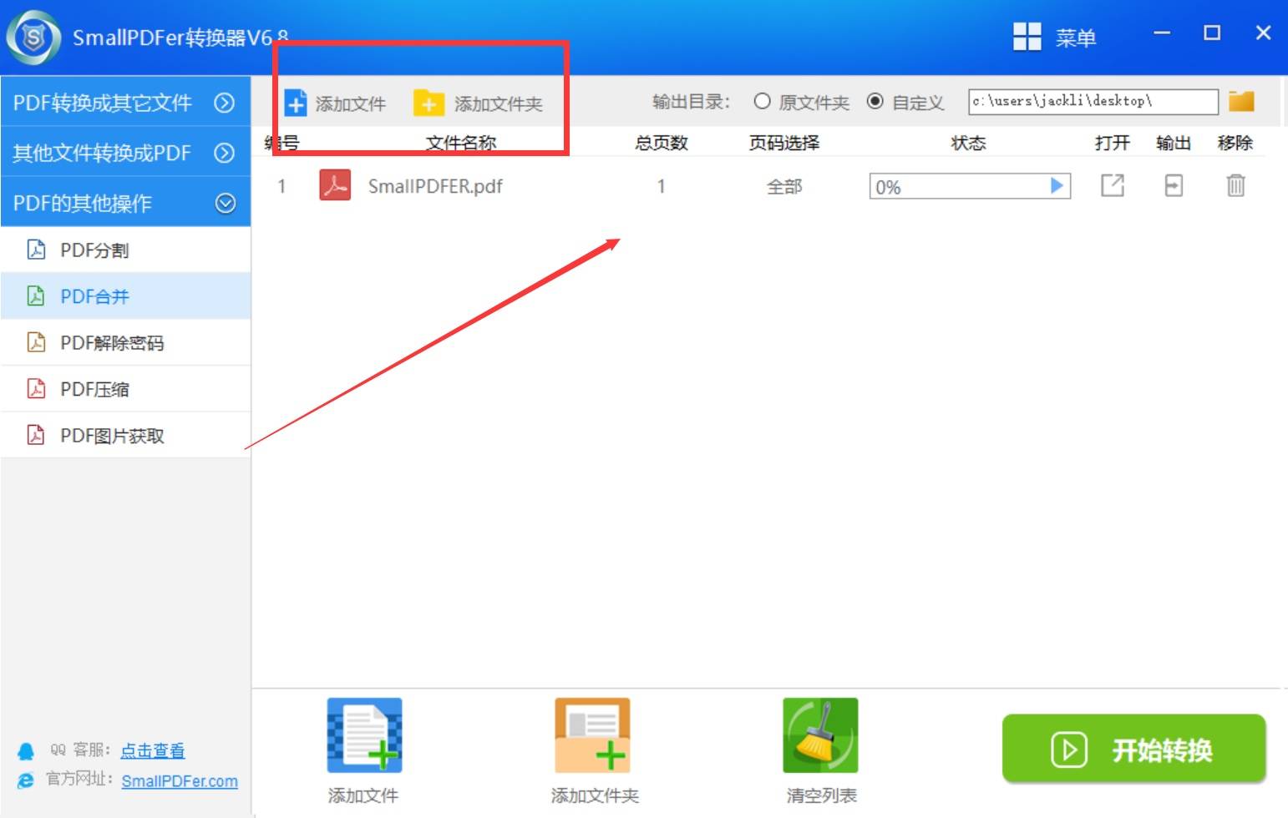Click the 0% progress bar
This screenshot has height=818, width=1288.
pos(969,186)
